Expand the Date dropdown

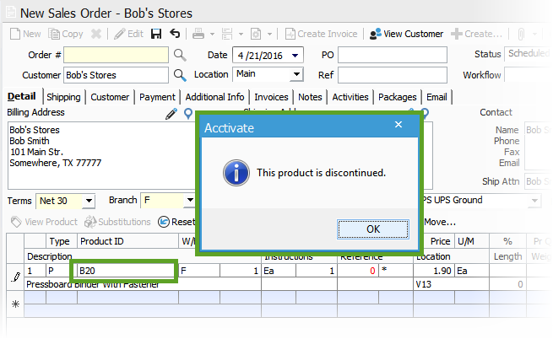pyautogui.click(x=298, y=55)
